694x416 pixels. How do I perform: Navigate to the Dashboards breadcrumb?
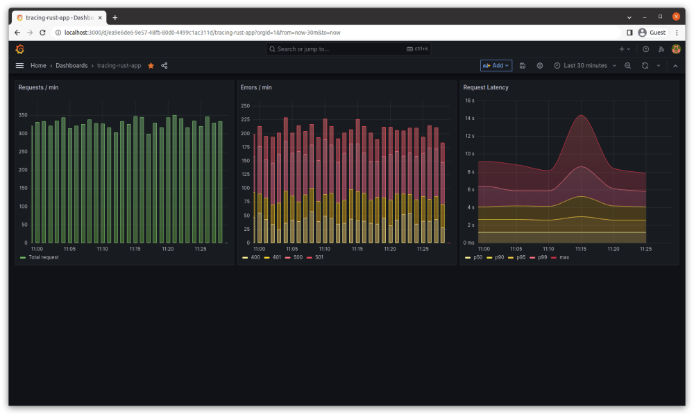point(71,66)
